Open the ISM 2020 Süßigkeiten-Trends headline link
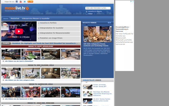 (x=96, y=45)
